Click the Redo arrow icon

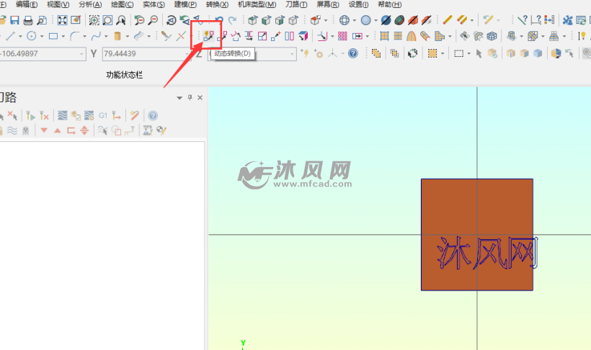point(233,20)
